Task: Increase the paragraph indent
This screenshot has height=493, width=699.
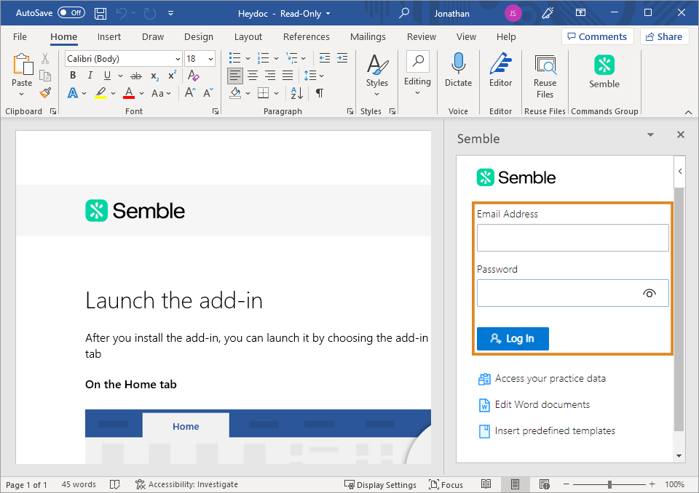Action: pyautogui.click(x=342, y=58)
